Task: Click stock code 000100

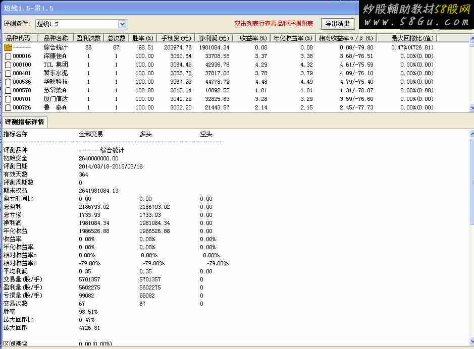Action: [22, 65]
